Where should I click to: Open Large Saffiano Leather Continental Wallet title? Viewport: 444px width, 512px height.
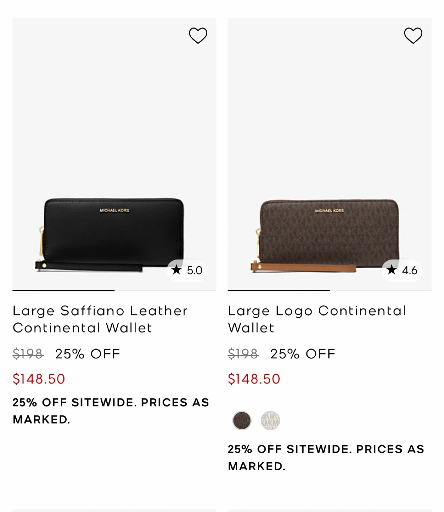click(100, 319)
